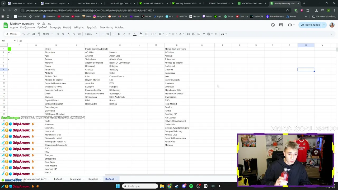This screenshot has height=190, width=338.
Task: Star the Madney Inventory document
Action: tap(39, 24)
